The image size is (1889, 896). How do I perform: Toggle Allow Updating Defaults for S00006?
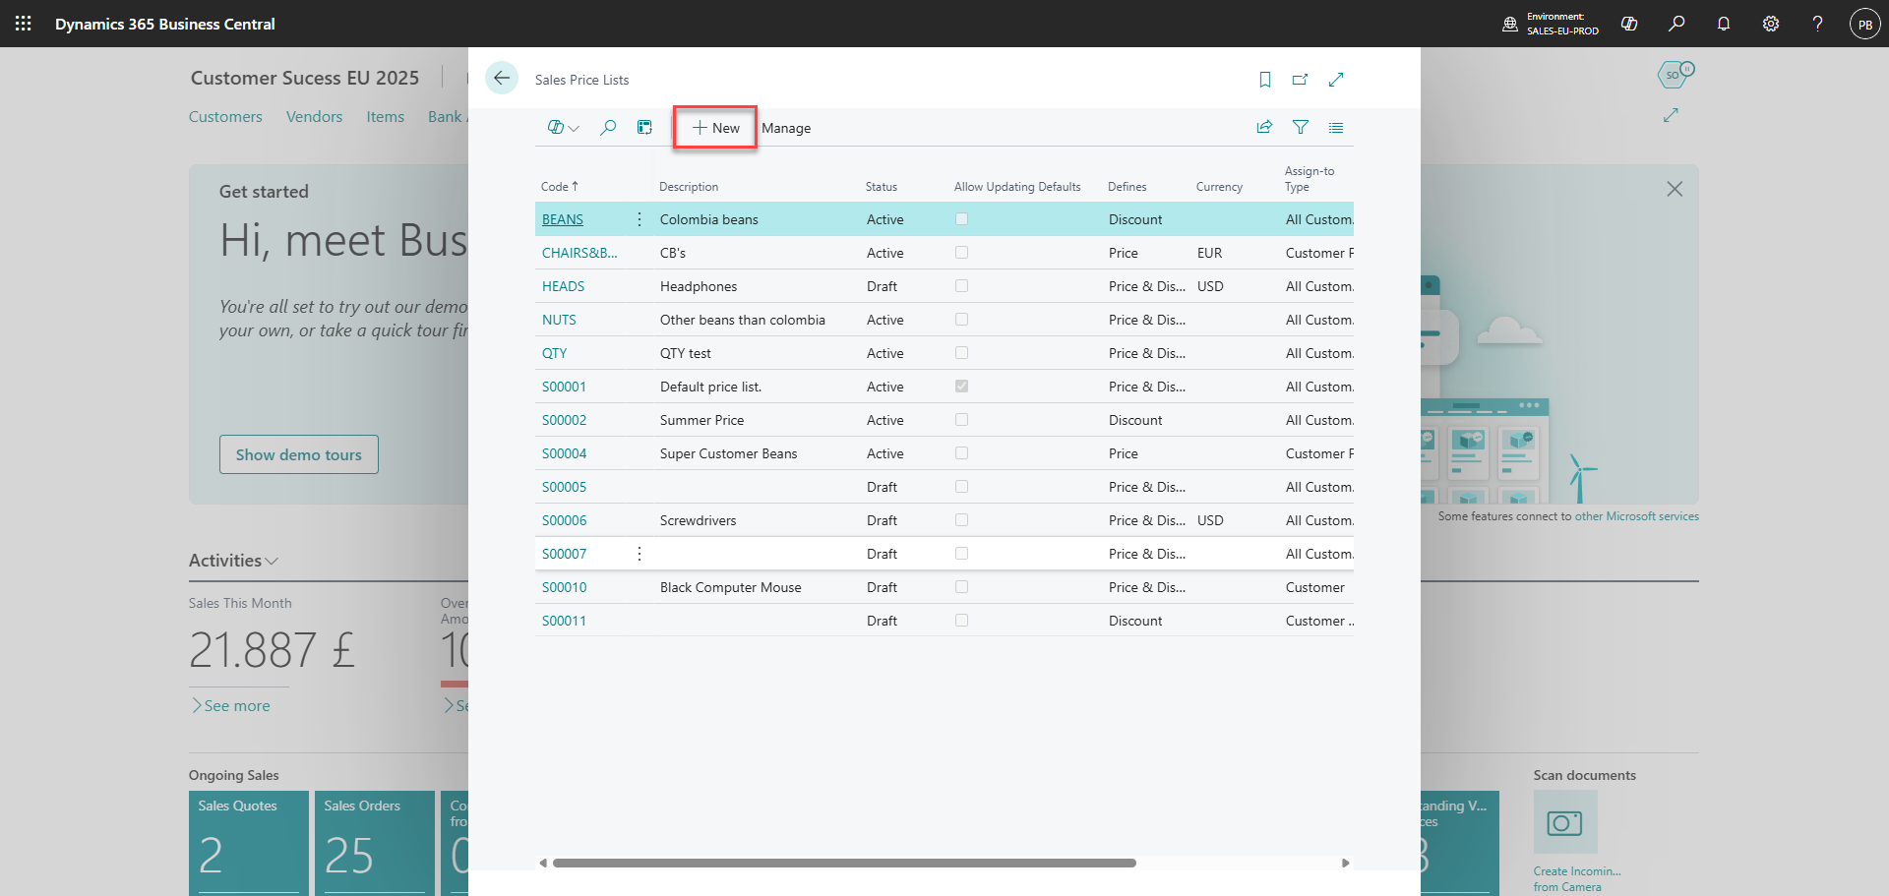pos(961,520)
